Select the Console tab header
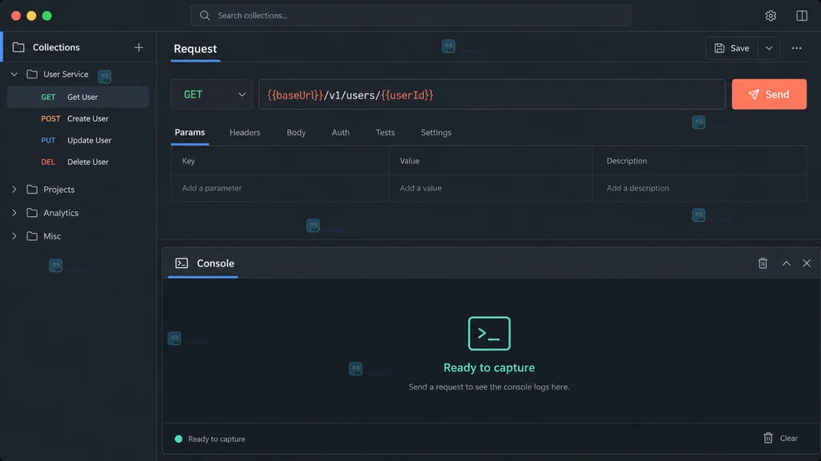This screenshot has width=821, height=461. [204, 263]
